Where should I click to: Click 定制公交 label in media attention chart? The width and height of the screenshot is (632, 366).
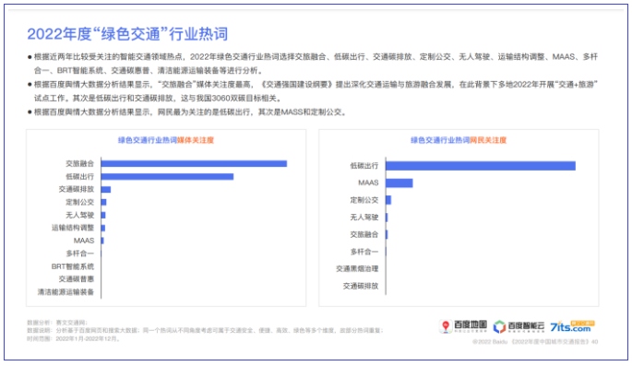pos(79,202)
